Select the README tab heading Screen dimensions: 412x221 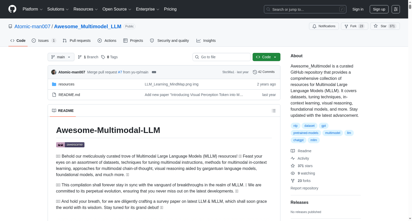click(x=63, y=111)
